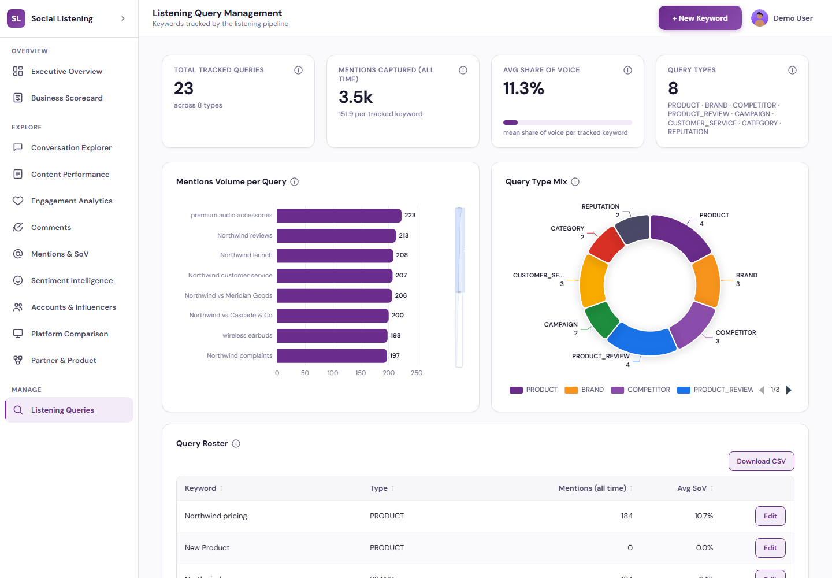Click the Executive Overview grid icon

pyautogui.click(x=18, y=71)
